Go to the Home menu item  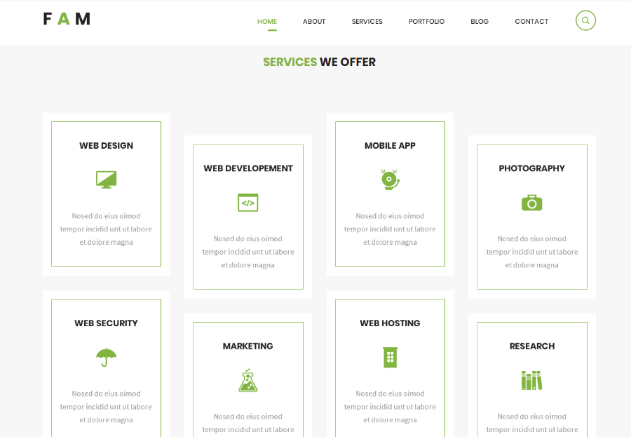(x=267, y=21)
